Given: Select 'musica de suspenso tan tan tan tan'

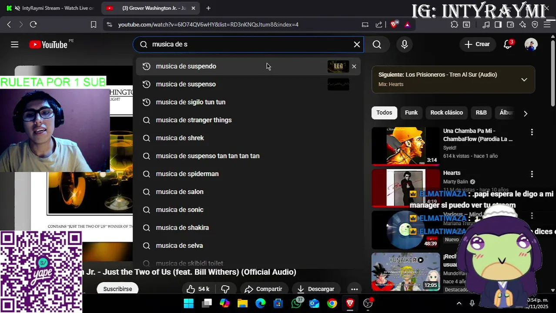Looking at the screenshot, I should click(248, 156).
